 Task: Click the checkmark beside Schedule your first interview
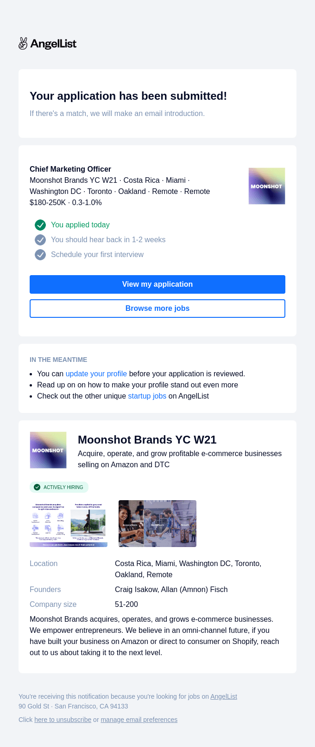[40, 255]
